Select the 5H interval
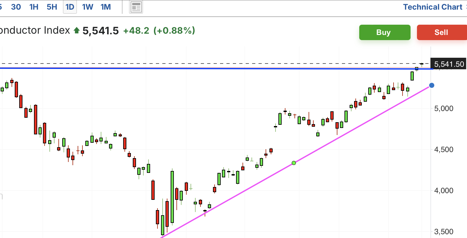467x238 pixels. pyautogui.click(x=52, y=7)
